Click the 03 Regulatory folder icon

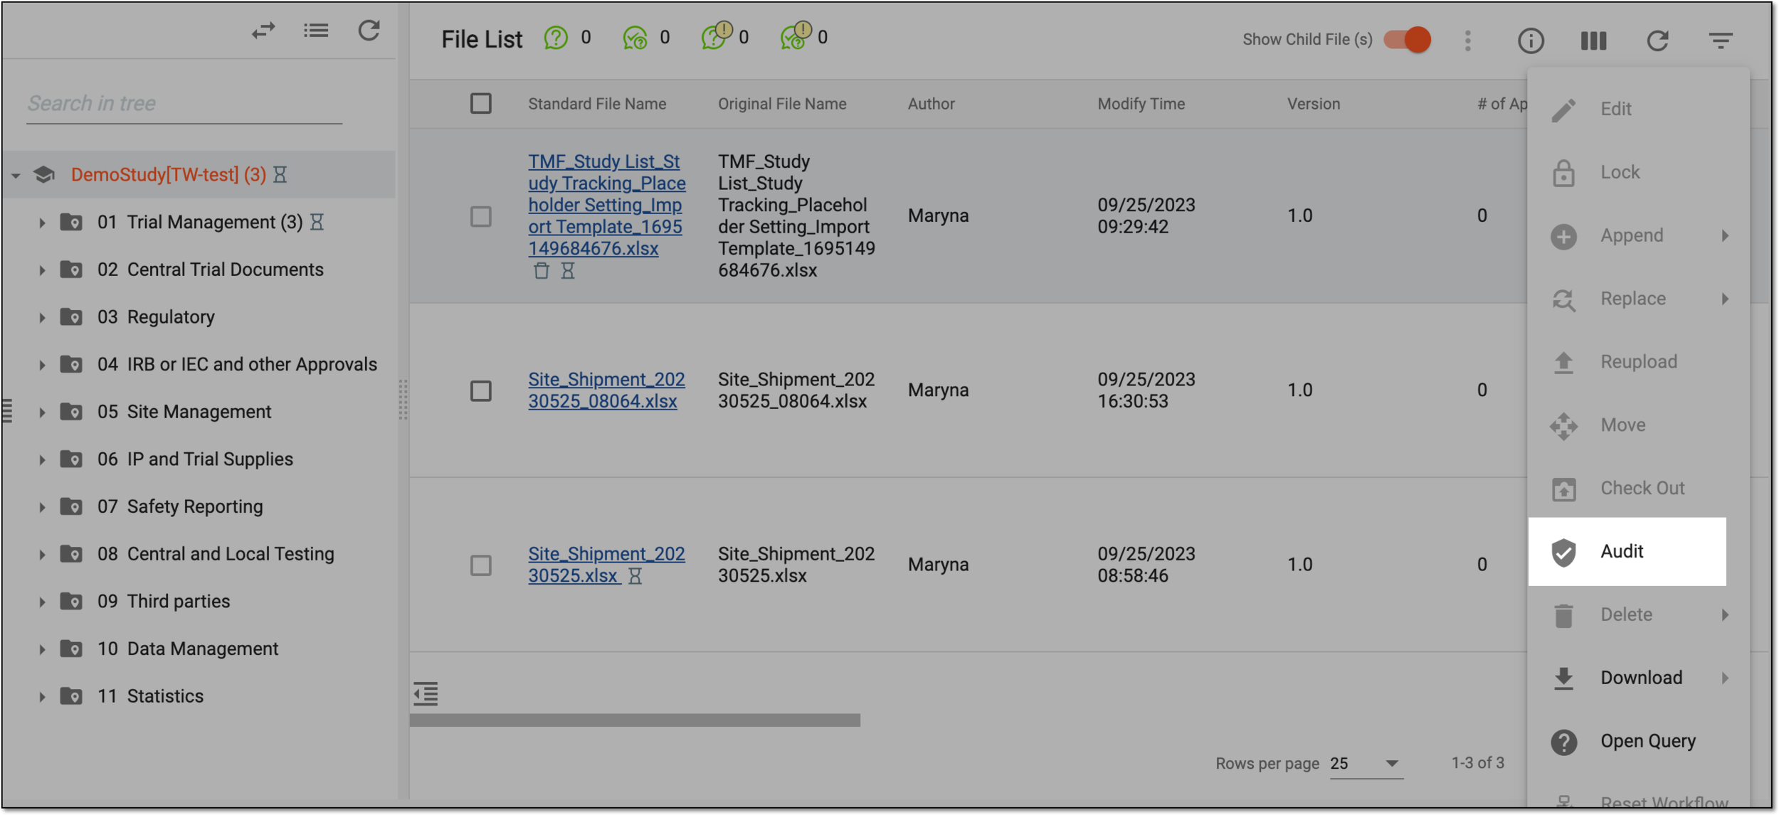[71, 316]
